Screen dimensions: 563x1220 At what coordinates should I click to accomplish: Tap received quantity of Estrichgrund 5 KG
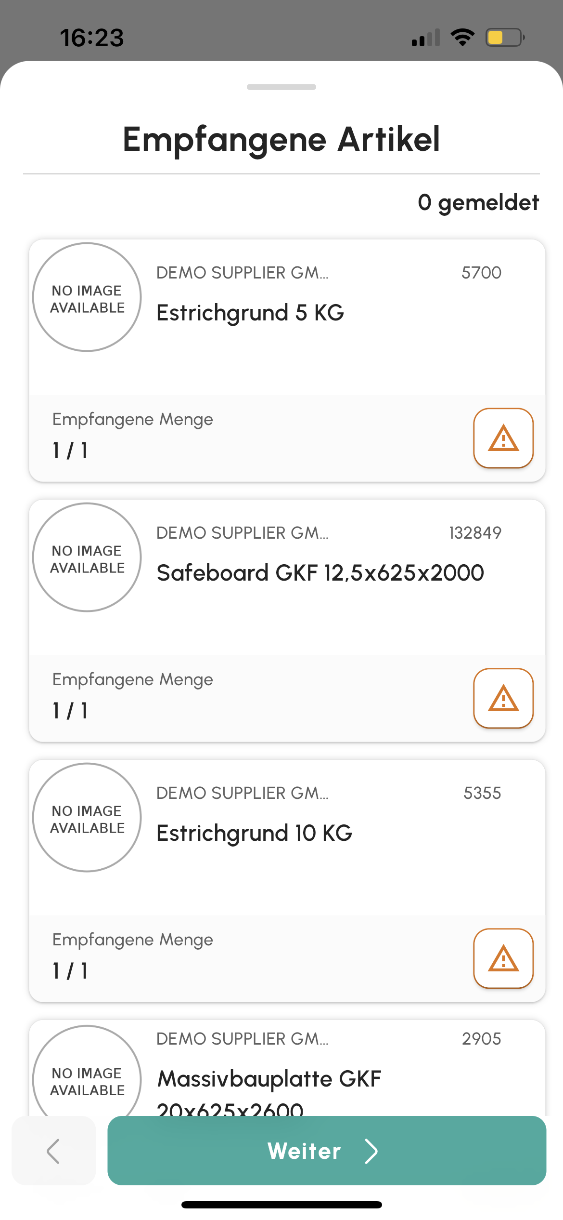tap(70, 451)
